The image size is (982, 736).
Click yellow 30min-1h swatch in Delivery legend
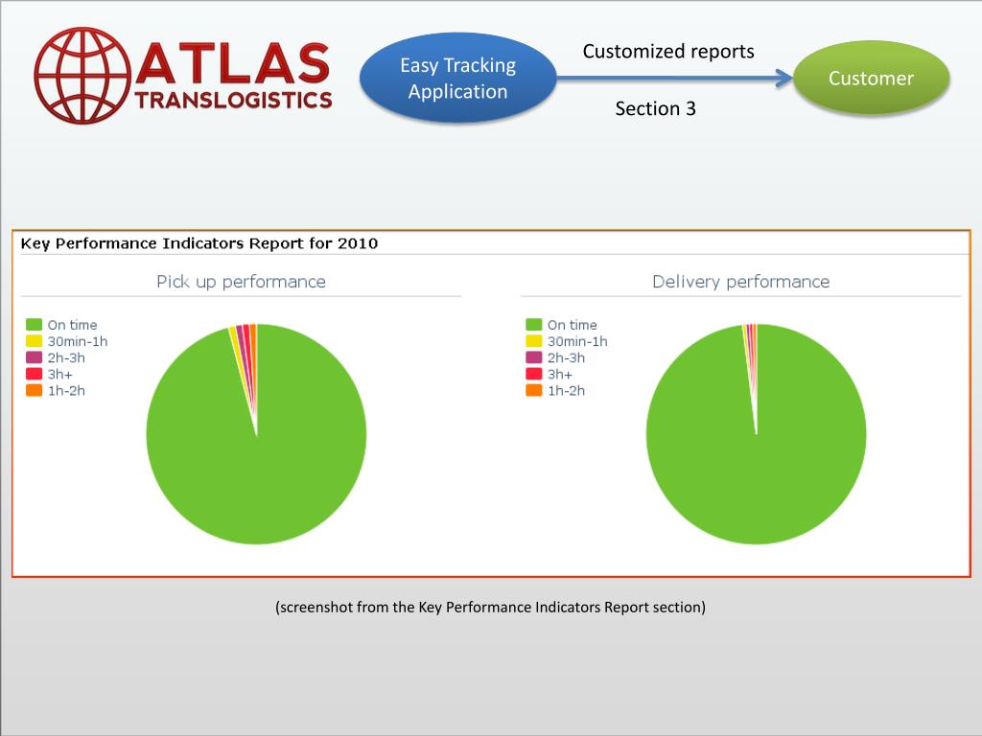coord(533,341)
